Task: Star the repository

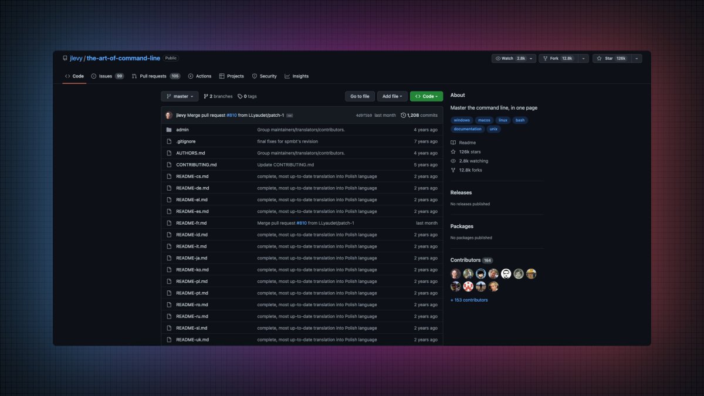Action: (610, 58)
